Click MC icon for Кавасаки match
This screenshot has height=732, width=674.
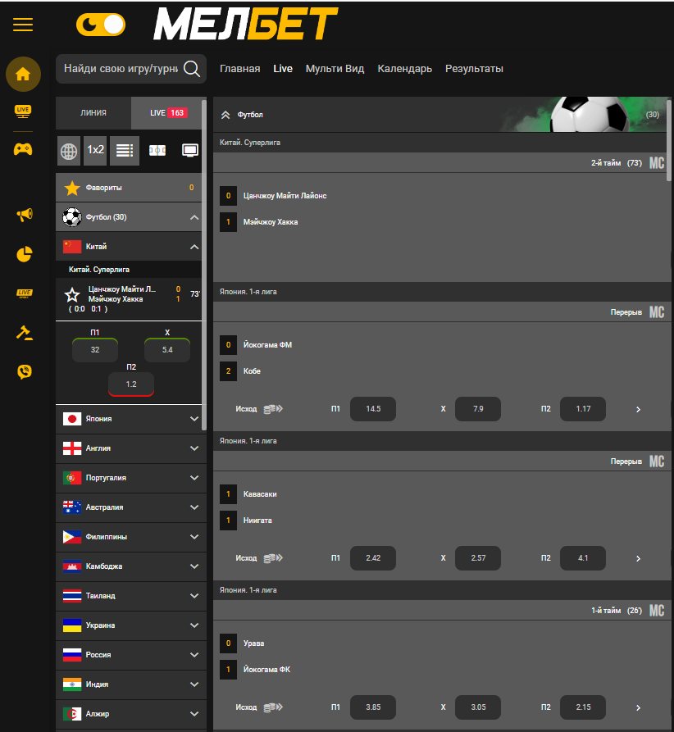(657, 461)
